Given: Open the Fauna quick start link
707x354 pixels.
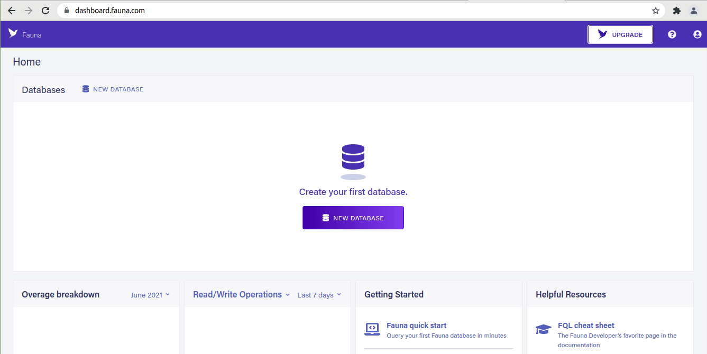Looking at the screenshot, I should click(417, 325).
